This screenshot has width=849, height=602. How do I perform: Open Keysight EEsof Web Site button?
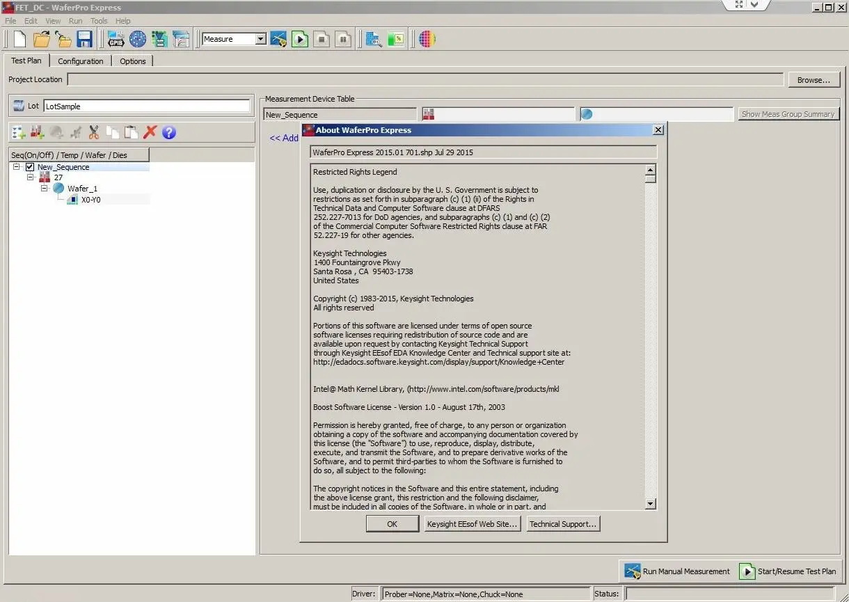(473, 524)
